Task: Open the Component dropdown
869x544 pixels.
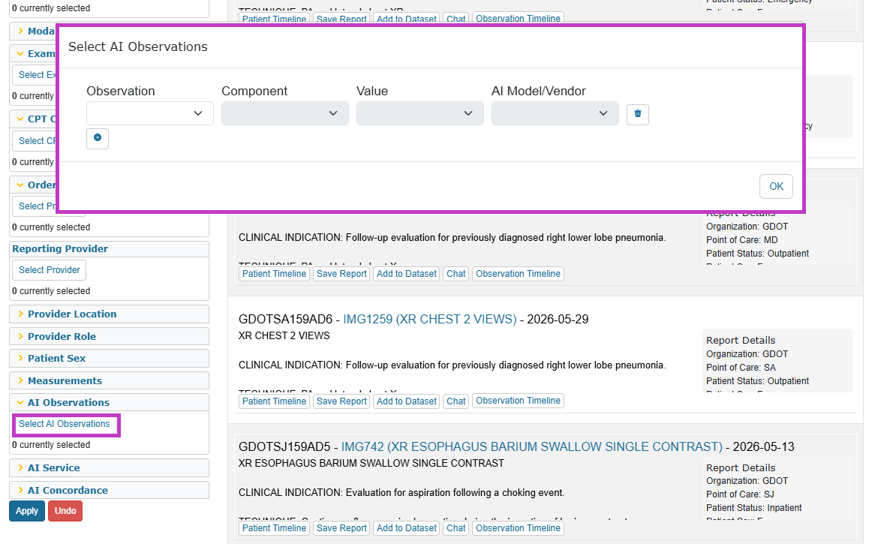Action: pyautogui.click(x=285, y=113)
